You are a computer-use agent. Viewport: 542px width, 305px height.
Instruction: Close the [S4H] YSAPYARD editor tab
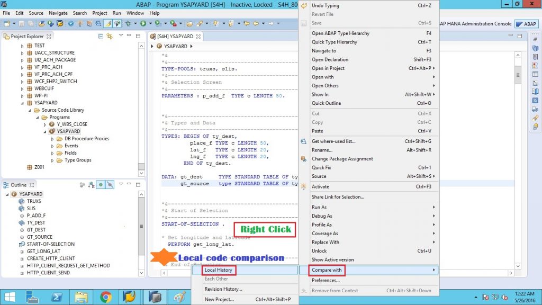198,37
